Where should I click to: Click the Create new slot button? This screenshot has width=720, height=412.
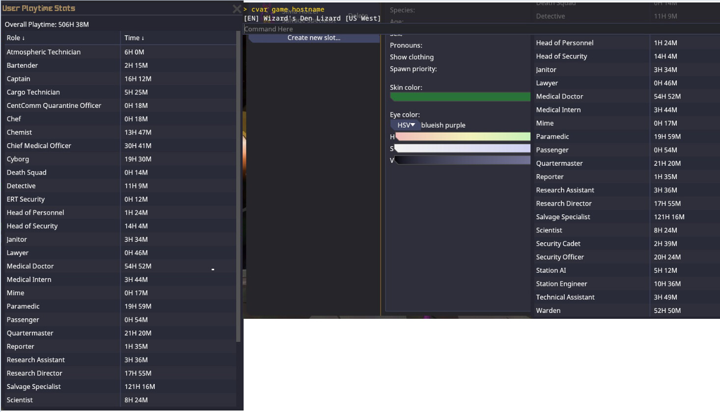pyautogui.click(x=314, y=38)
